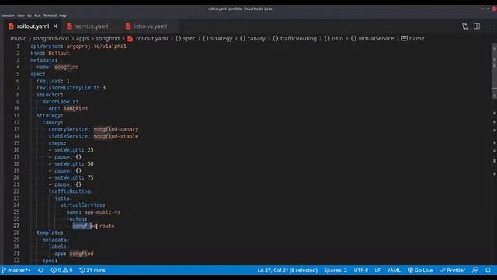Open the errors count in status bar
The width and height of the screenshot is (497, 280).
[x=56, y=270]
